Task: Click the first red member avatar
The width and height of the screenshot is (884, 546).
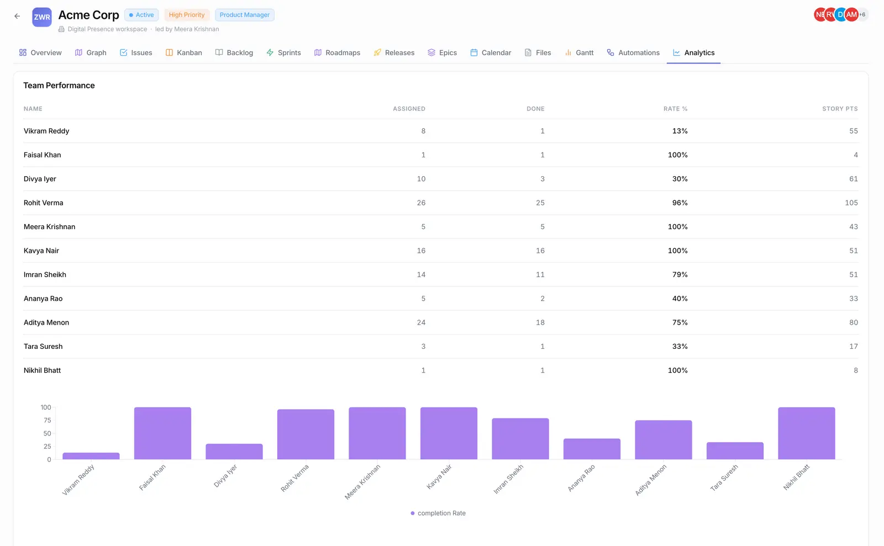Action: pyautogui.click(x=820, y=15)
